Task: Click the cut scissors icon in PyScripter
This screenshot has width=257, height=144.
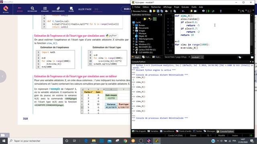Action: (x=171, y=11)
